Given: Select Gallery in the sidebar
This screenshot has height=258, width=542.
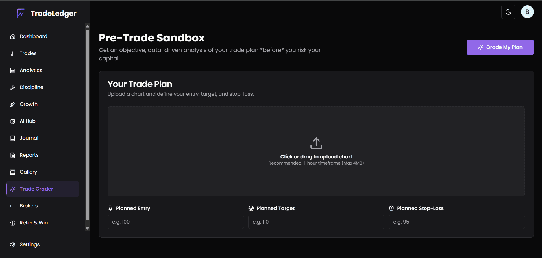Looking at the screenshot, I should 28,172.
